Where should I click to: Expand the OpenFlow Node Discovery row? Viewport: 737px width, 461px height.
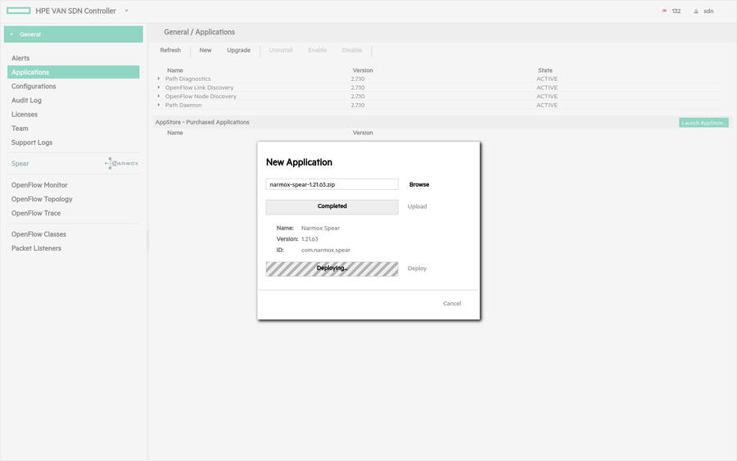(159, 97)
